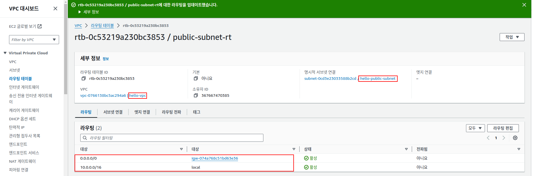The width and height of the screenshot is (533, 176).
Task: Click page number 1 in pagination
Action: [x=496, y=138]
